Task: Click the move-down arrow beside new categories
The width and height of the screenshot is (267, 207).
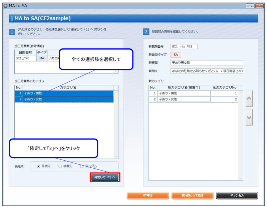Action: (x=249, y=117)
